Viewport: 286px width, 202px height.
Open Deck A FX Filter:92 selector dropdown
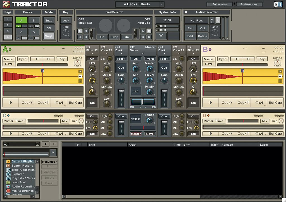pos(92,54)
